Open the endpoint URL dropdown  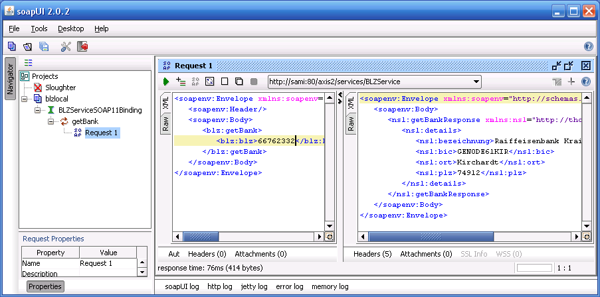476,82
